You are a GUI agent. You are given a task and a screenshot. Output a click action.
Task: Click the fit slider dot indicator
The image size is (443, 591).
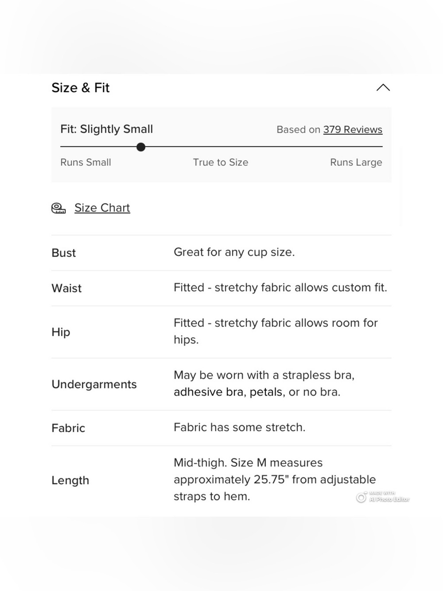point(141,147)
